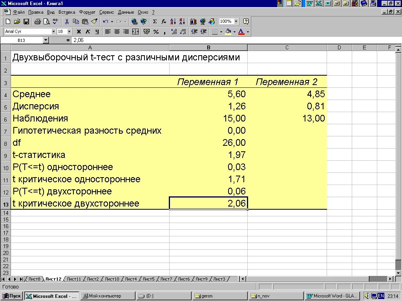
Task: Click the AutoSum sigma icon
Action: click(x=155, y=22)
